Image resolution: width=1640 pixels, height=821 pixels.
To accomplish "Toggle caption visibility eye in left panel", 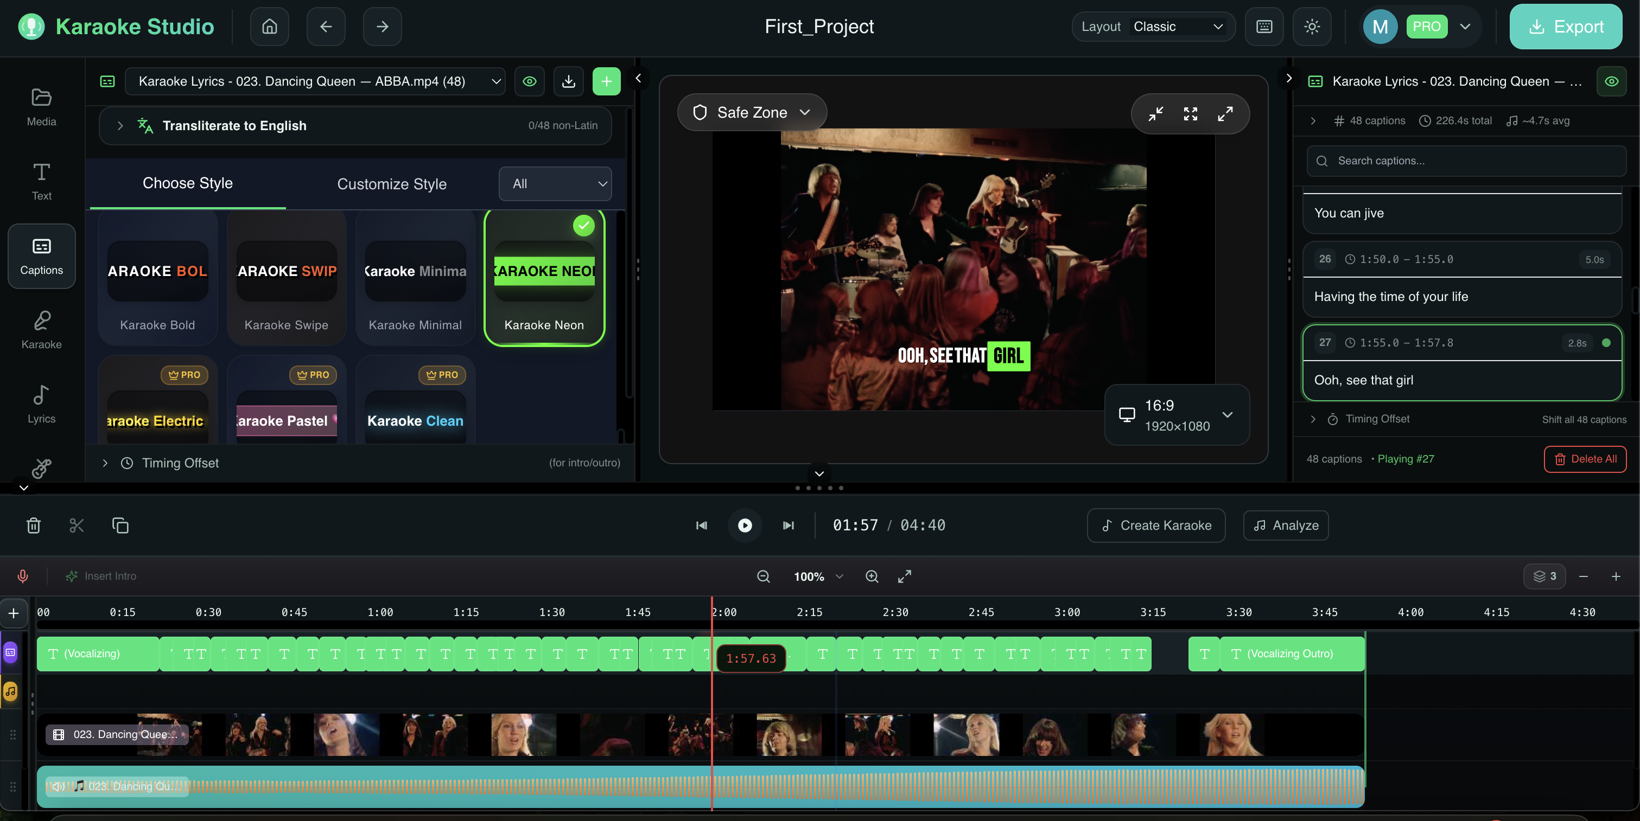I will (x=529, y=81).
